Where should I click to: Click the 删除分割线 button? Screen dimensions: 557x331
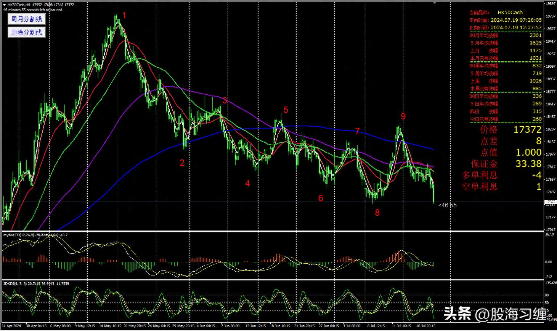[x=27, y=32]
